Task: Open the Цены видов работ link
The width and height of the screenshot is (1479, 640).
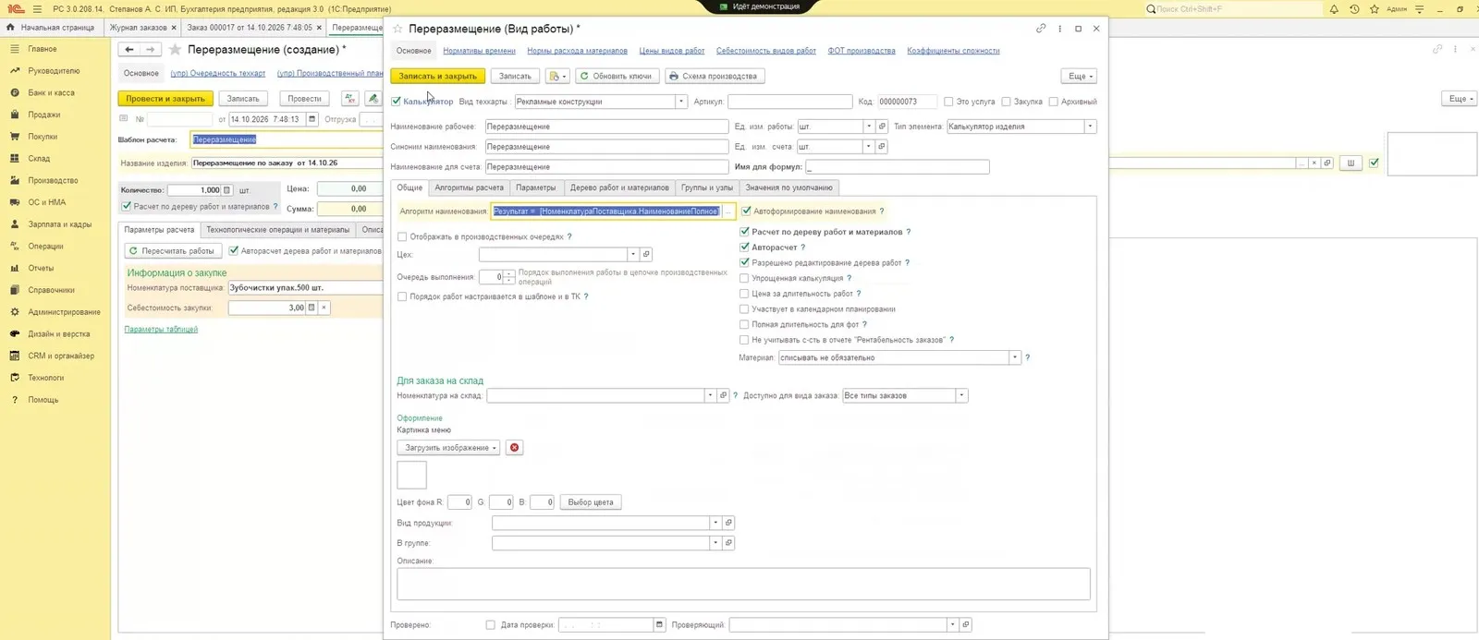Action: [672, 51]
